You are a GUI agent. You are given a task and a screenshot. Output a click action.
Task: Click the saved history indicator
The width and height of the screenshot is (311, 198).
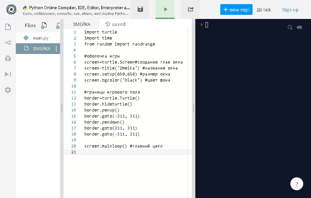click(115, 24)
